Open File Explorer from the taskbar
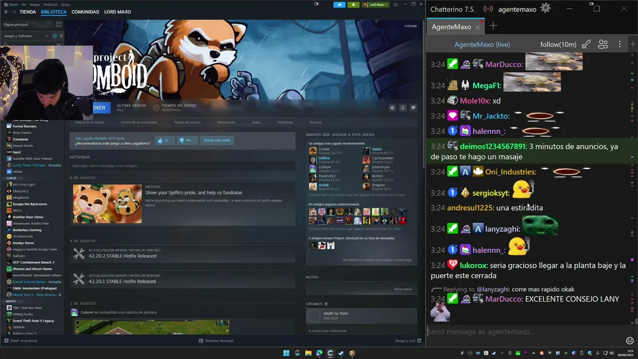 (308, 353)
